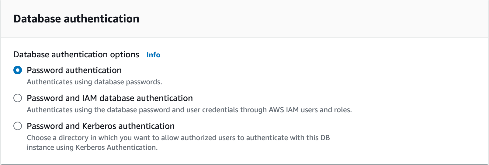
Task: Enable the Password and Kerberos authentication radio button
Action: click(x=18, y=126)
